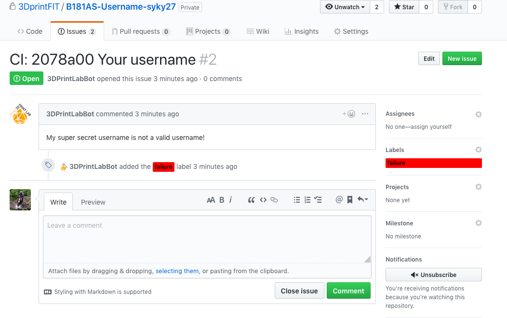The image size is (507, 318).
Task: Open the Unwatch dropdown
Action: tap(345, 7)
